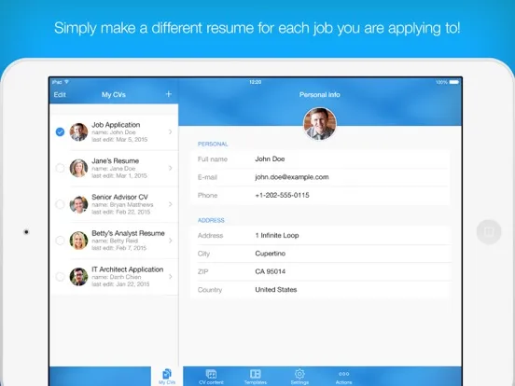Tap the plus icon to add a CV
The image size is (515, 386).
coord(169,94)
